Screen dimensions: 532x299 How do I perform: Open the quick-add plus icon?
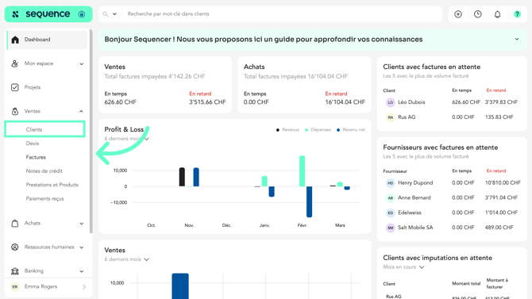pyautogui.click(x=458, y=14)
